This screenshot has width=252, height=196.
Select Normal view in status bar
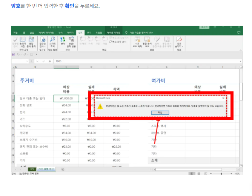pos(192,174)
